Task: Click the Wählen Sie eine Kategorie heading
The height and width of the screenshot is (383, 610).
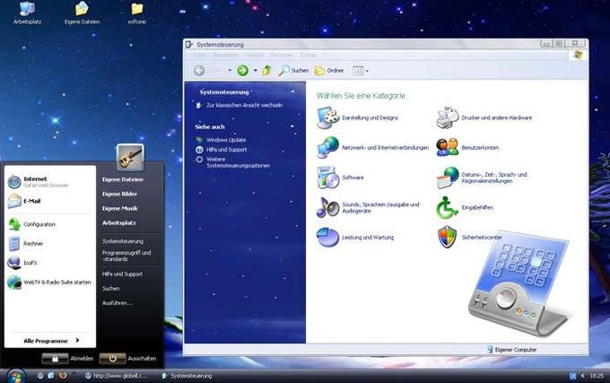Action: [x=361, y=96]
